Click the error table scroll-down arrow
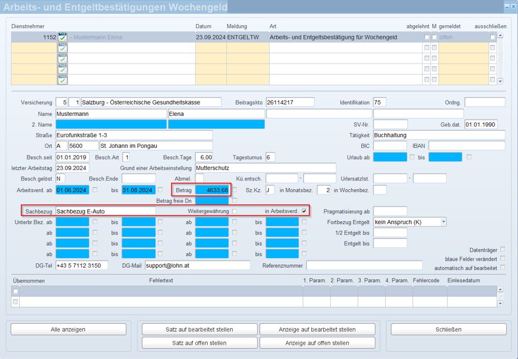 tap(500, 303)
